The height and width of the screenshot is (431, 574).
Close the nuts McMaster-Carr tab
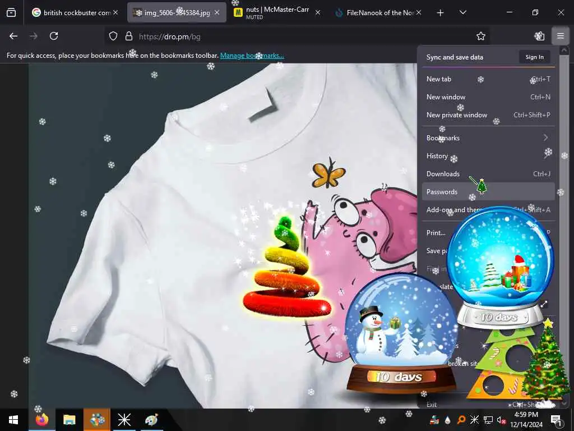pyautogui.click(x=318, y=12)
